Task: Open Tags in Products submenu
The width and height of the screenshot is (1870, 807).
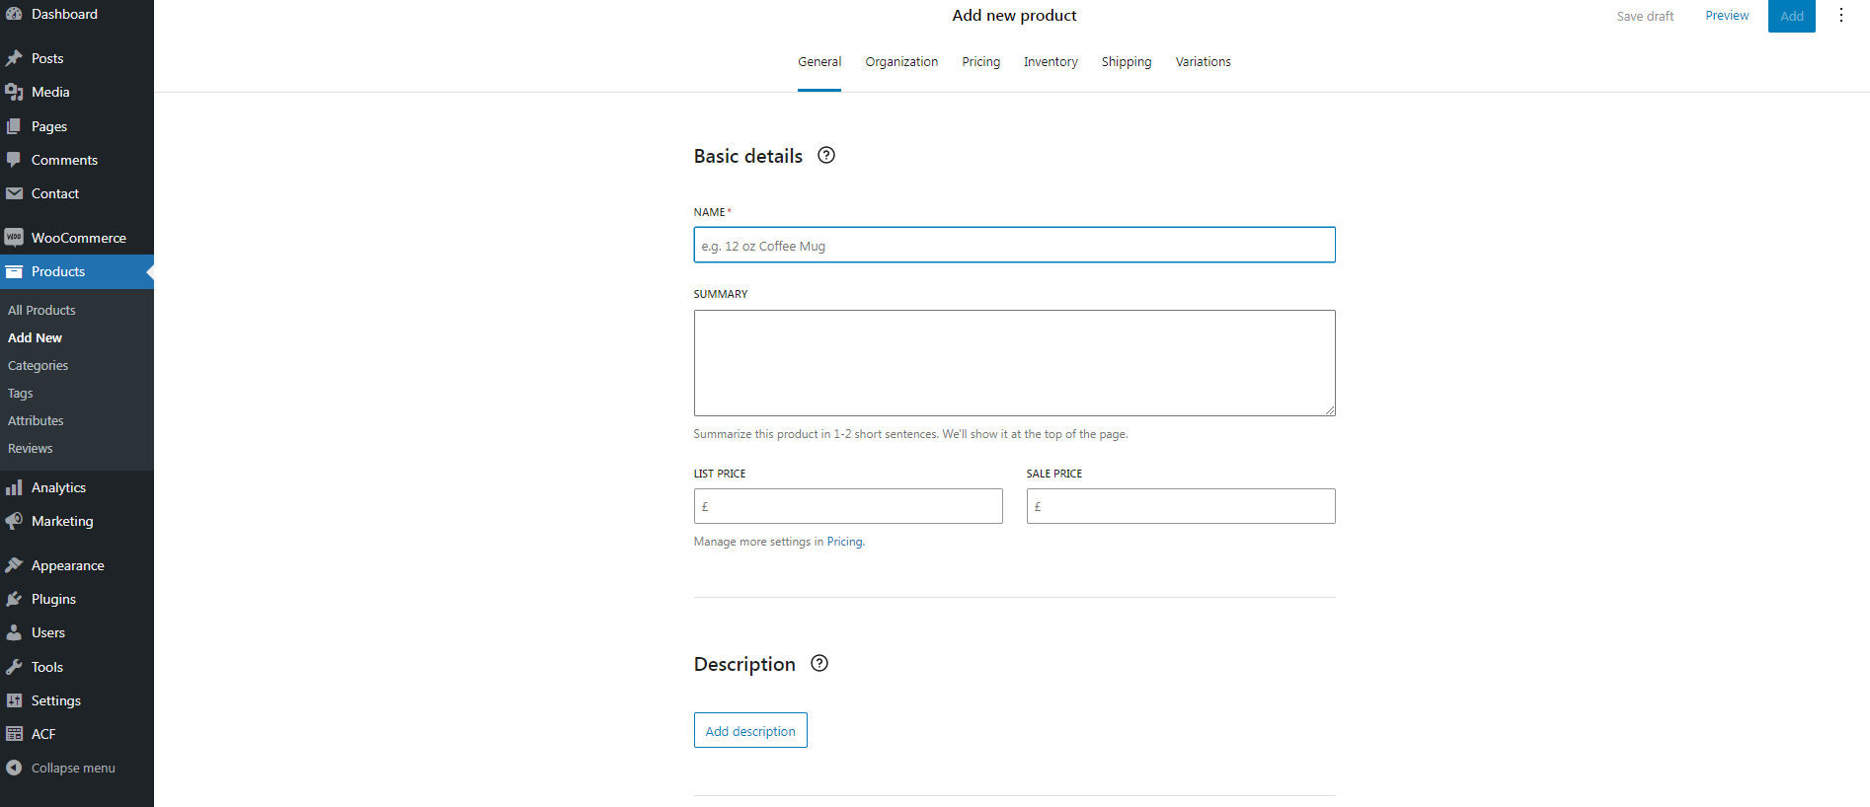Action: tap(20, 393)
